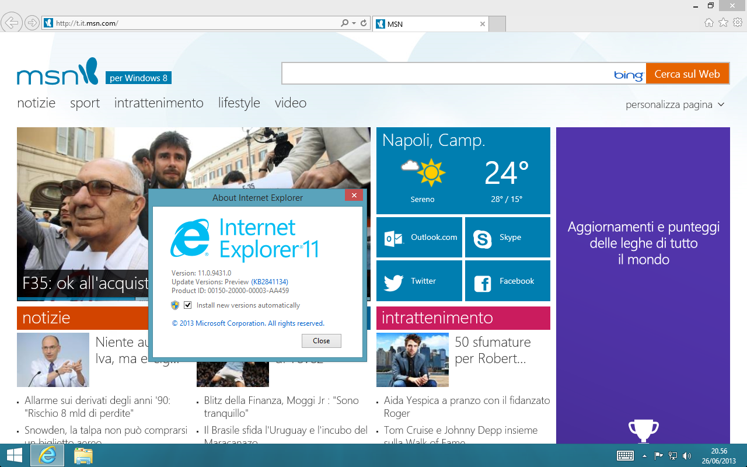Click the 'per Windows 8' badge
The image size is (747, 467).
[x=138, y=78]
